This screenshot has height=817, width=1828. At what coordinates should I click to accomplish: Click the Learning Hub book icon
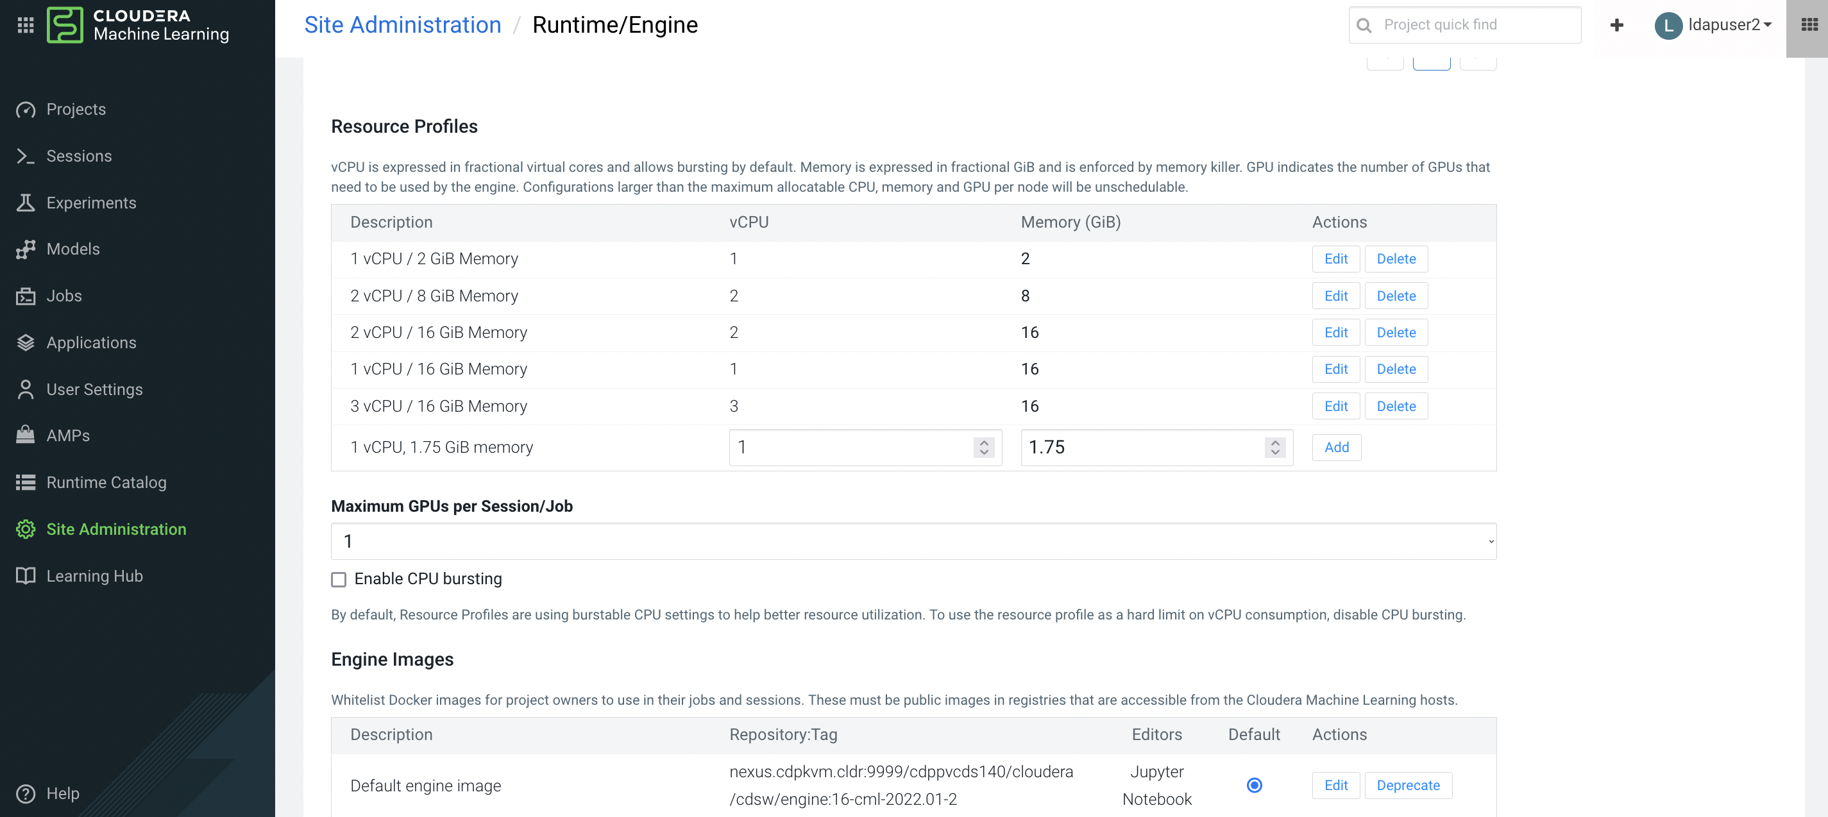(x=26, y=576)
